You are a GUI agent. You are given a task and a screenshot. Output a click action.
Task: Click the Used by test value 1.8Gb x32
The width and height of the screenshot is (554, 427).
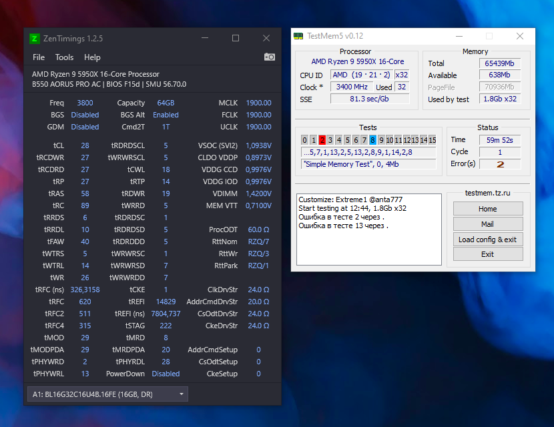(x=499, y=99)
